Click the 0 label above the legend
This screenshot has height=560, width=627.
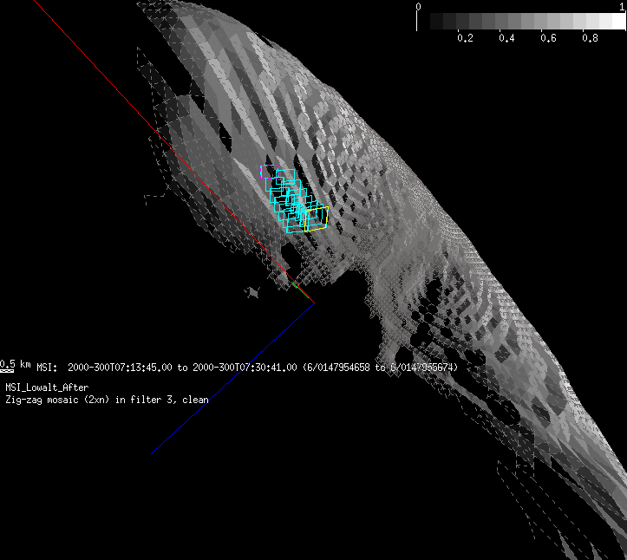[418, 6]
